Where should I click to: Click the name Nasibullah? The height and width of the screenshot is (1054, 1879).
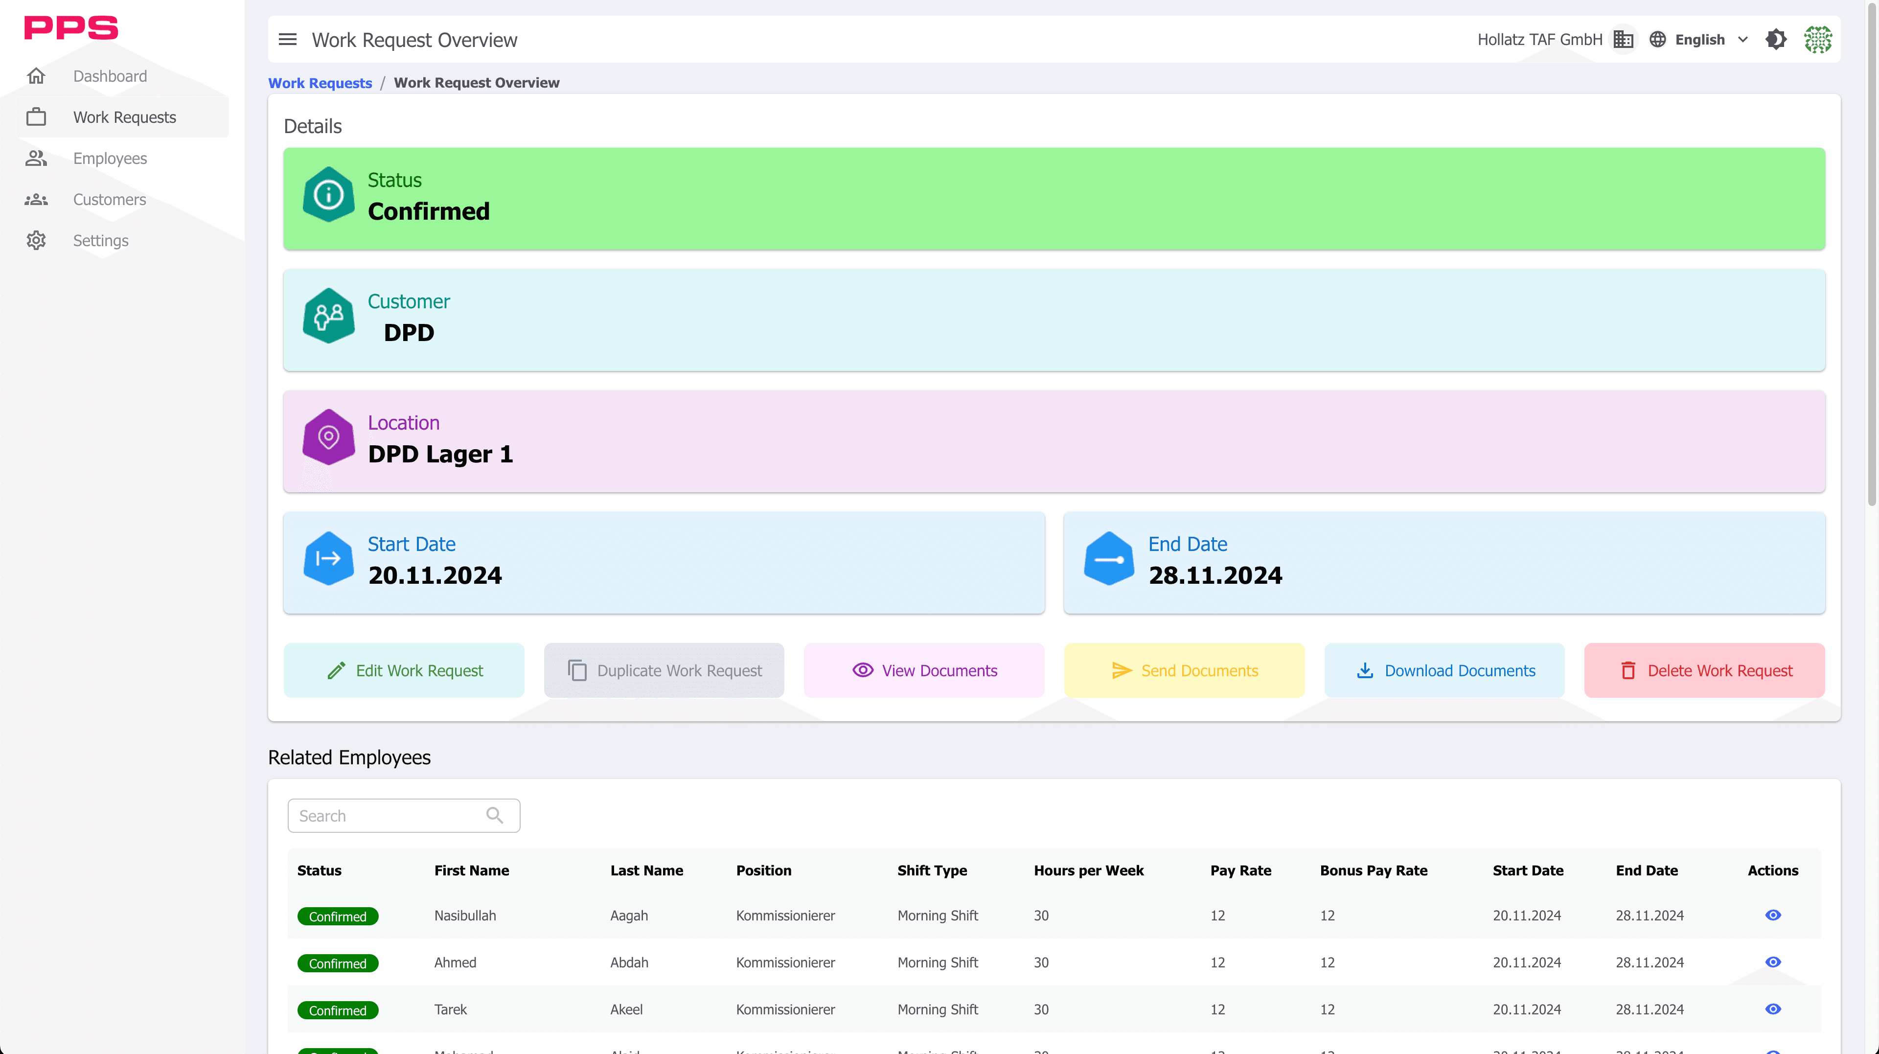465,916
